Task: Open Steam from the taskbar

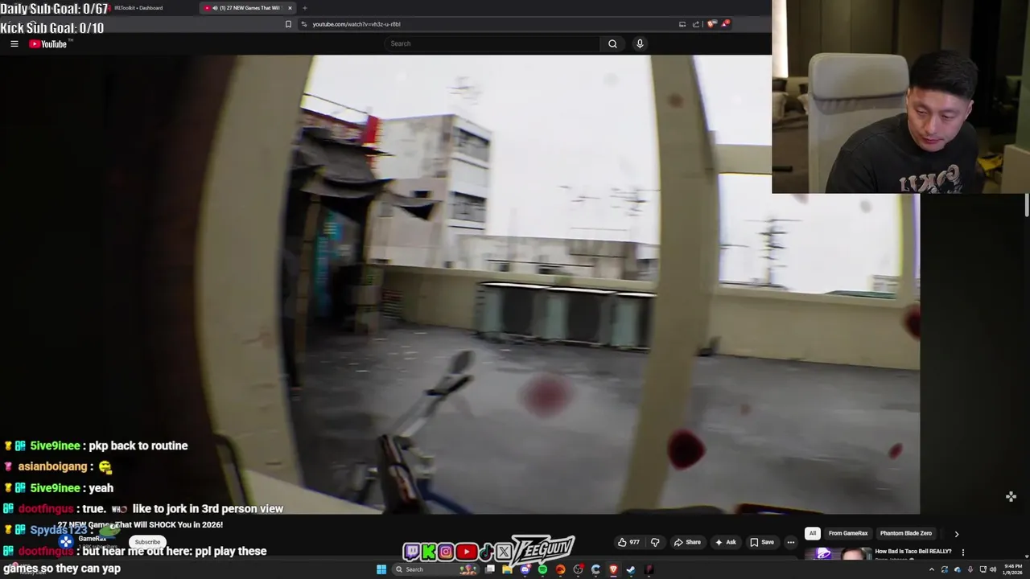Action: [x=631, y=569]
